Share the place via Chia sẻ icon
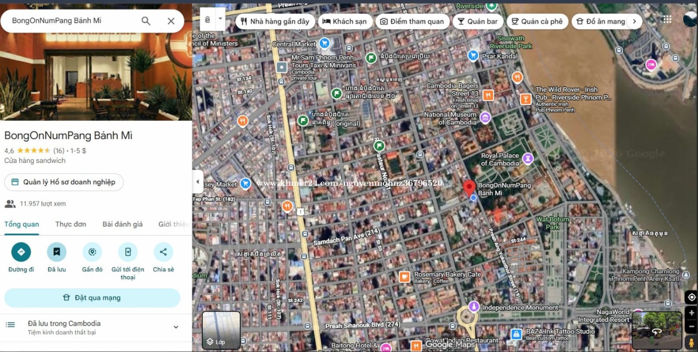The height and width of the screenshot is (352, 698). click(163, 252)
